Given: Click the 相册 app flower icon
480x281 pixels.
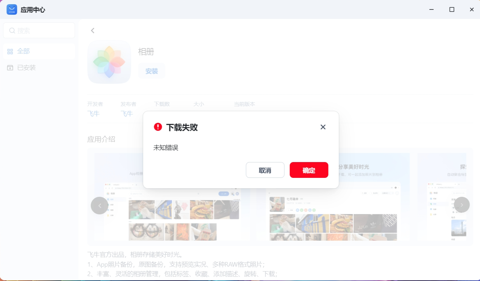Looking at the screenshot, I should click(109, 62).
